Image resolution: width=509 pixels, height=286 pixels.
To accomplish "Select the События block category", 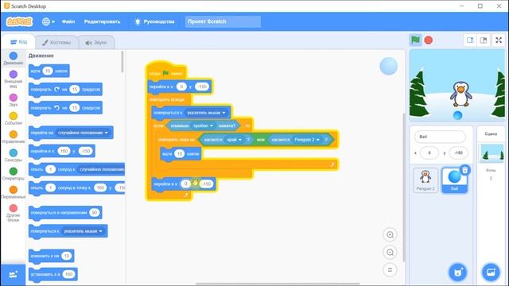I will [x=14, y=118].
